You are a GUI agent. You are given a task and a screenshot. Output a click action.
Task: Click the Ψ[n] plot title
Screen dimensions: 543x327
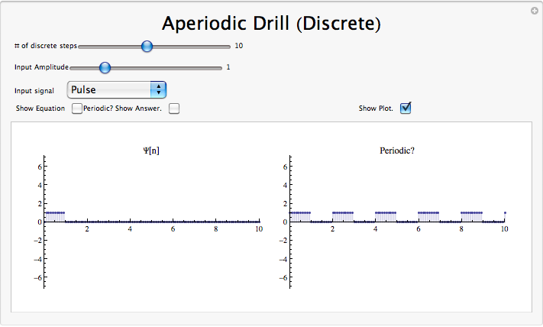pos(151,151)
